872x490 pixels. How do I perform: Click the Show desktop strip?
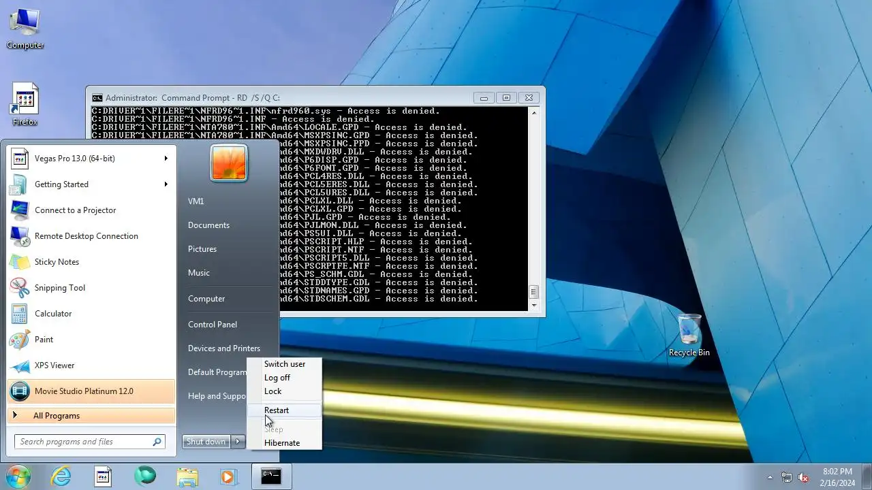[x=867, y=476]
